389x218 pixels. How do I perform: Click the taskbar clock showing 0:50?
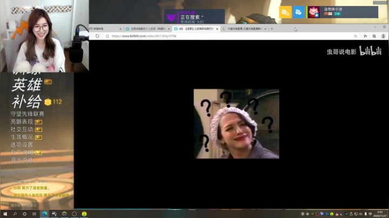tap(380, 214)
